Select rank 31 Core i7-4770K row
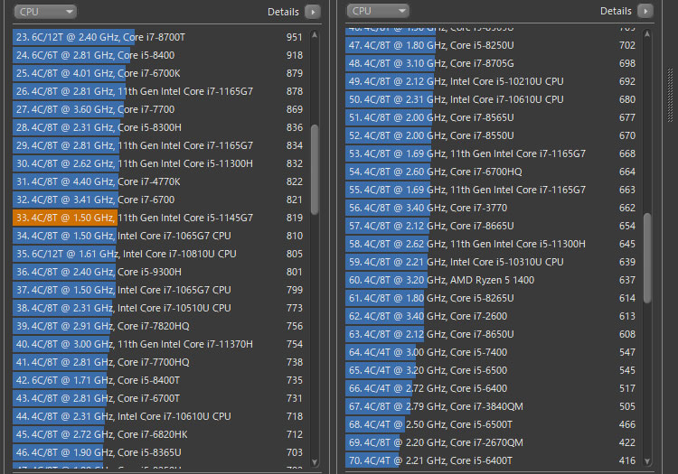 click(x=158, y=181)
